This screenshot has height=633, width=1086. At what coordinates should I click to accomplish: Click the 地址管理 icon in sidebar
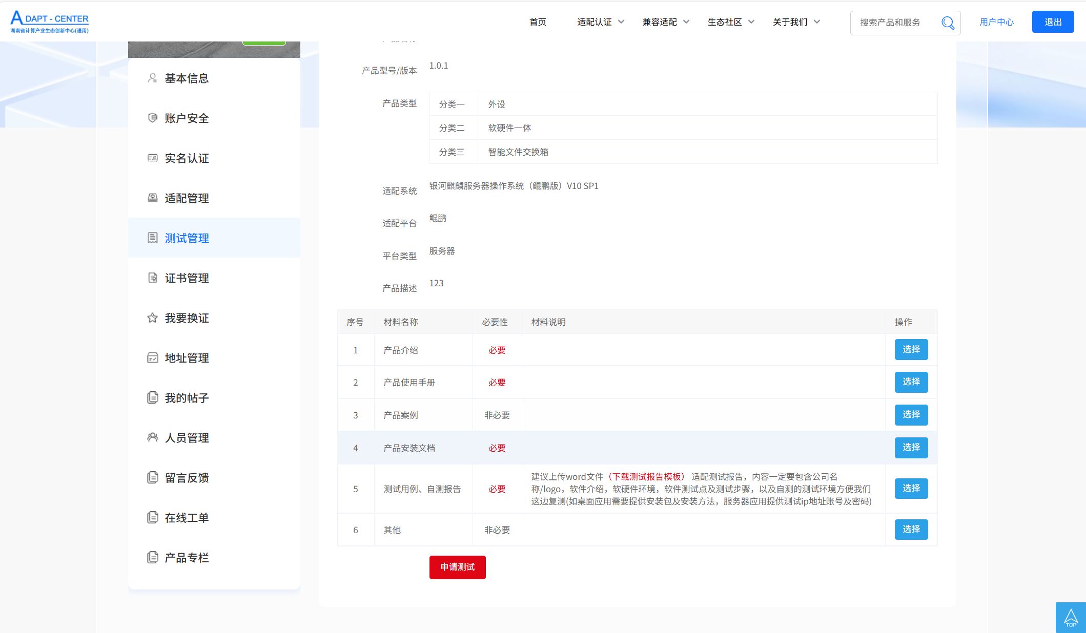pyautogui.click(x=152, y=358)
